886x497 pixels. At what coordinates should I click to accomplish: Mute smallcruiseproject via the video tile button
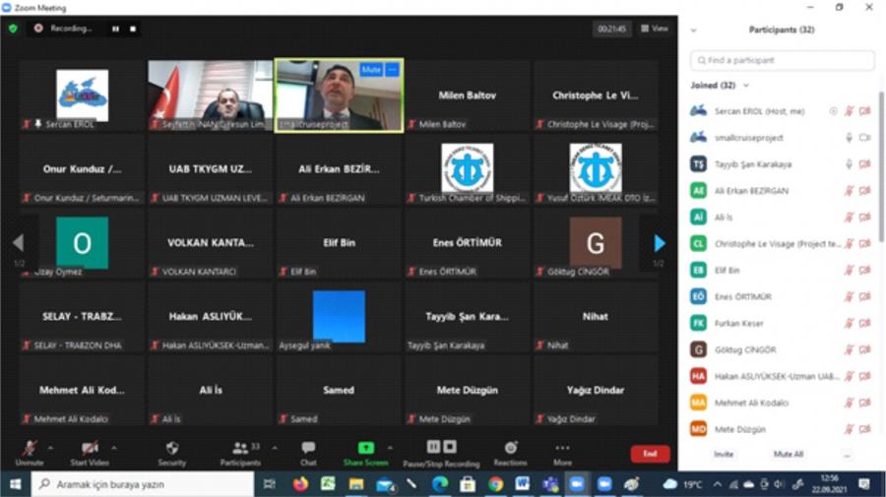370,70
